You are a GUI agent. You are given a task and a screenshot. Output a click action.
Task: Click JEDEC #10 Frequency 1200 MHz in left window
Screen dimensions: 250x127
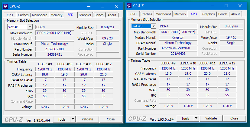pos(64,70)
